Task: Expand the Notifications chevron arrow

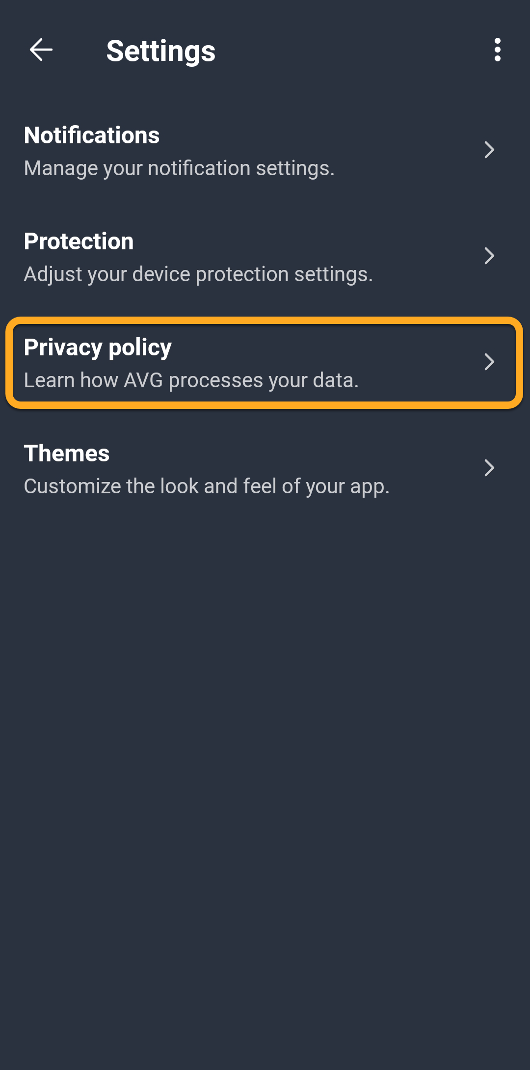Action: coord(489,150)
